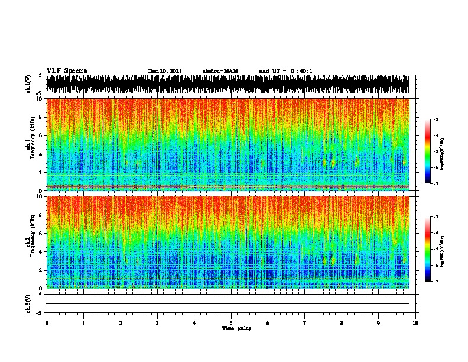The image size is (468, 362).
Task: Click the time axis tick label "7"
Action: tap(305, 323)
